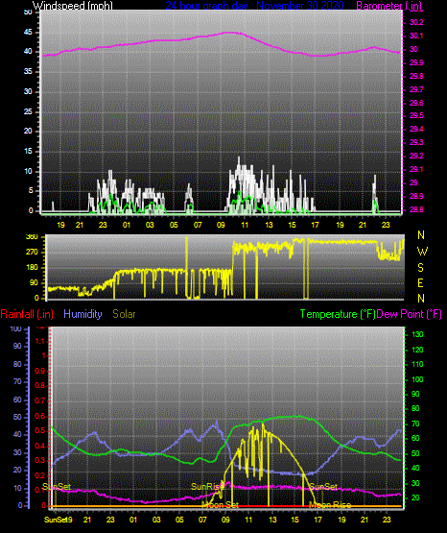Click the '24 hour graph day : November 30 2020' title
Screen dimensions: 447x533
point(254,6)
